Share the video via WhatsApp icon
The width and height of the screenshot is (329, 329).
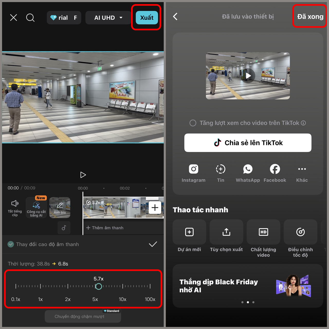[248, 169]
